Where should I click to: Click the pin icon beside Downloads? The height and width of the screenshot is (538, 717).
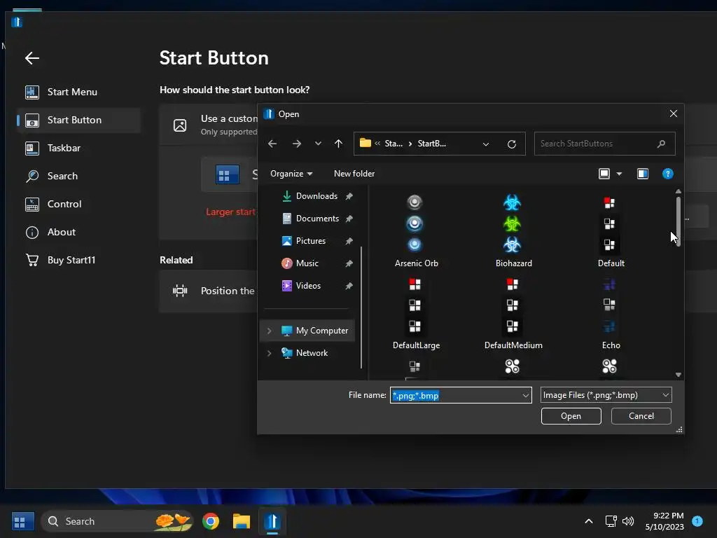coord(349,196)
